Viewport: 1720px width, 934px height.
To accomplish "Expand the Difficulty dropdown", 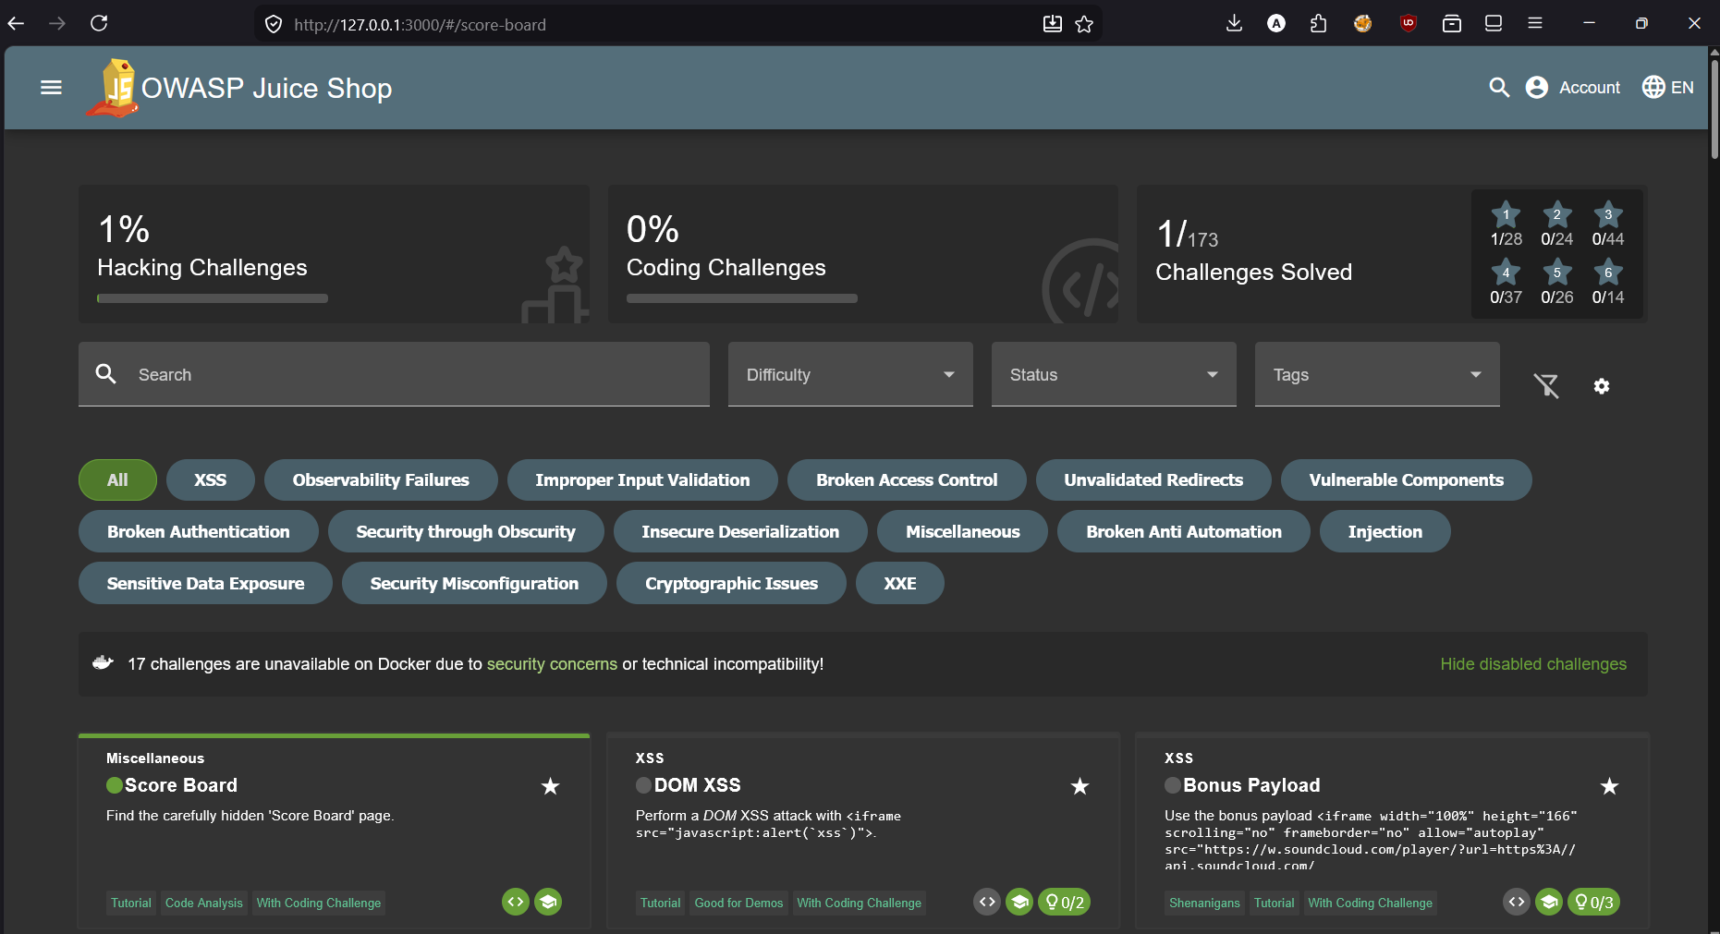I will 849,374.
